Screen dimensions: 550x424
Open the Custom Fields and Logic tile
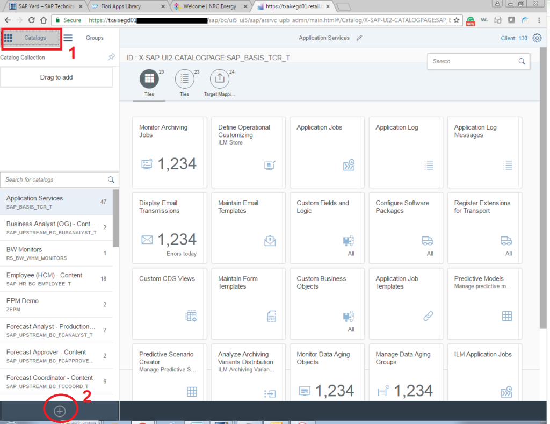pyautogui.click(x=327, y=228)
